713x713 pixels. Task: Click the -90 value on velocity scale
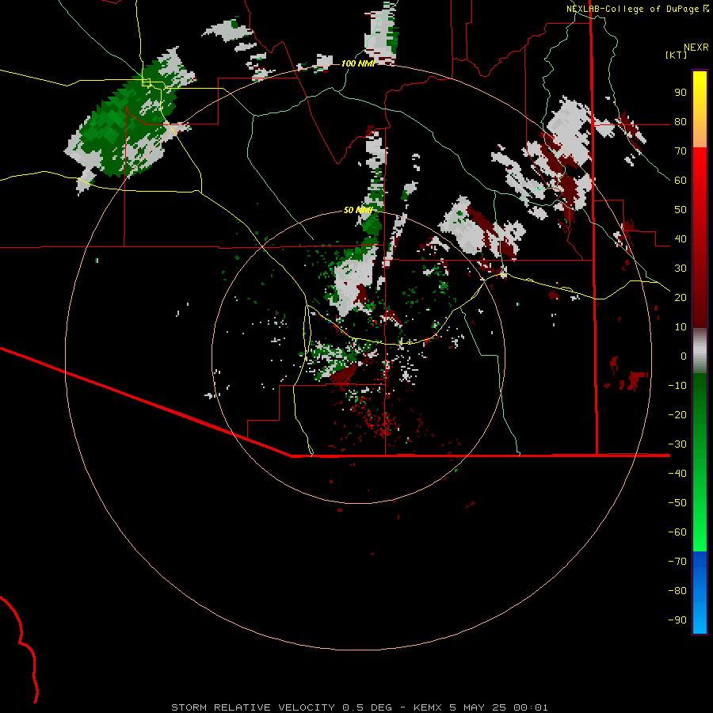tap(677, 620)
